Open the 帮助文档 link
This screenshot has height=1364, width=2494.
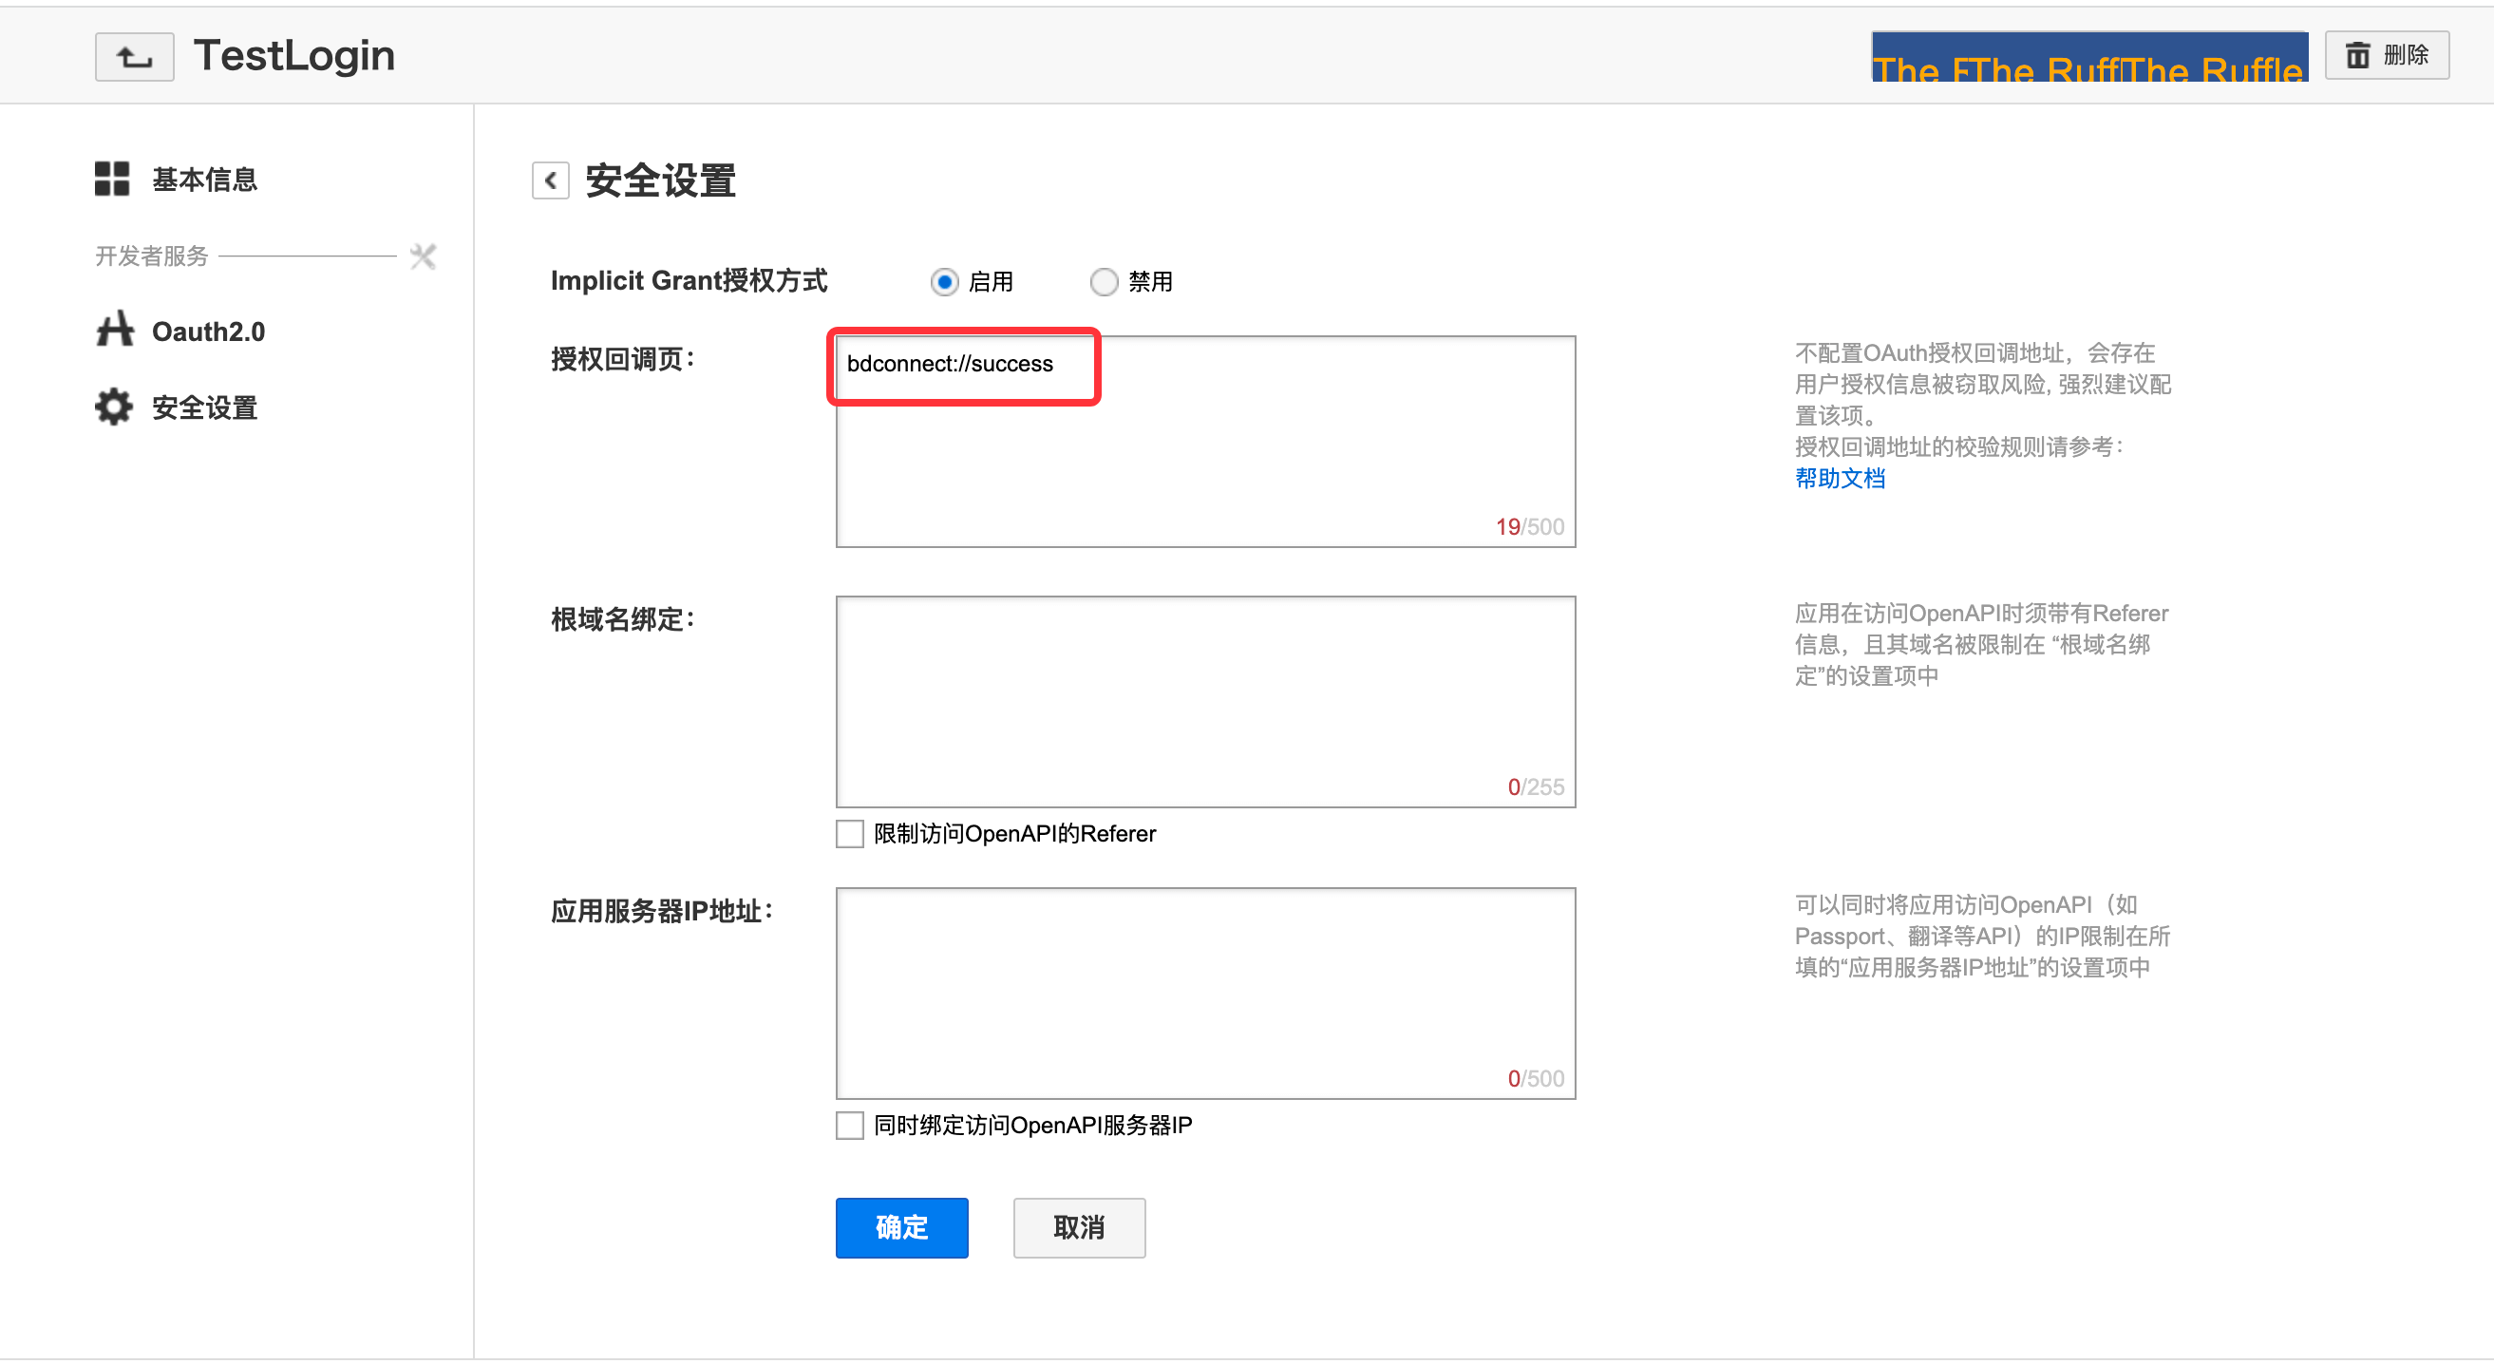(x=1840, y=479)
